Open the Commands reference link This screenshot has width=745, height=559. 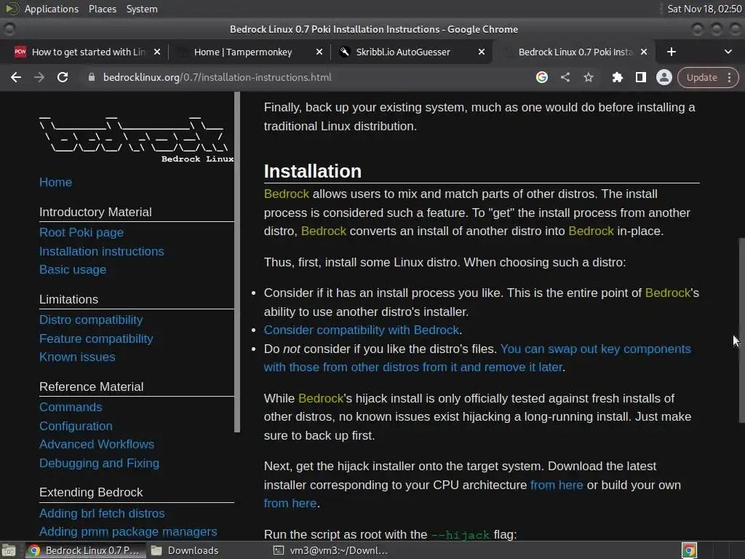(71, 408)
